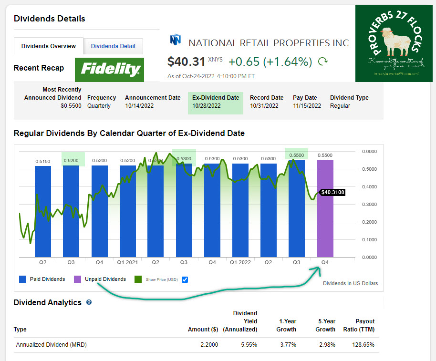The width and height of the screenshot is (436, 361).
Task: Click the blue Paid Dividends legend swatch
Action: 22,279
